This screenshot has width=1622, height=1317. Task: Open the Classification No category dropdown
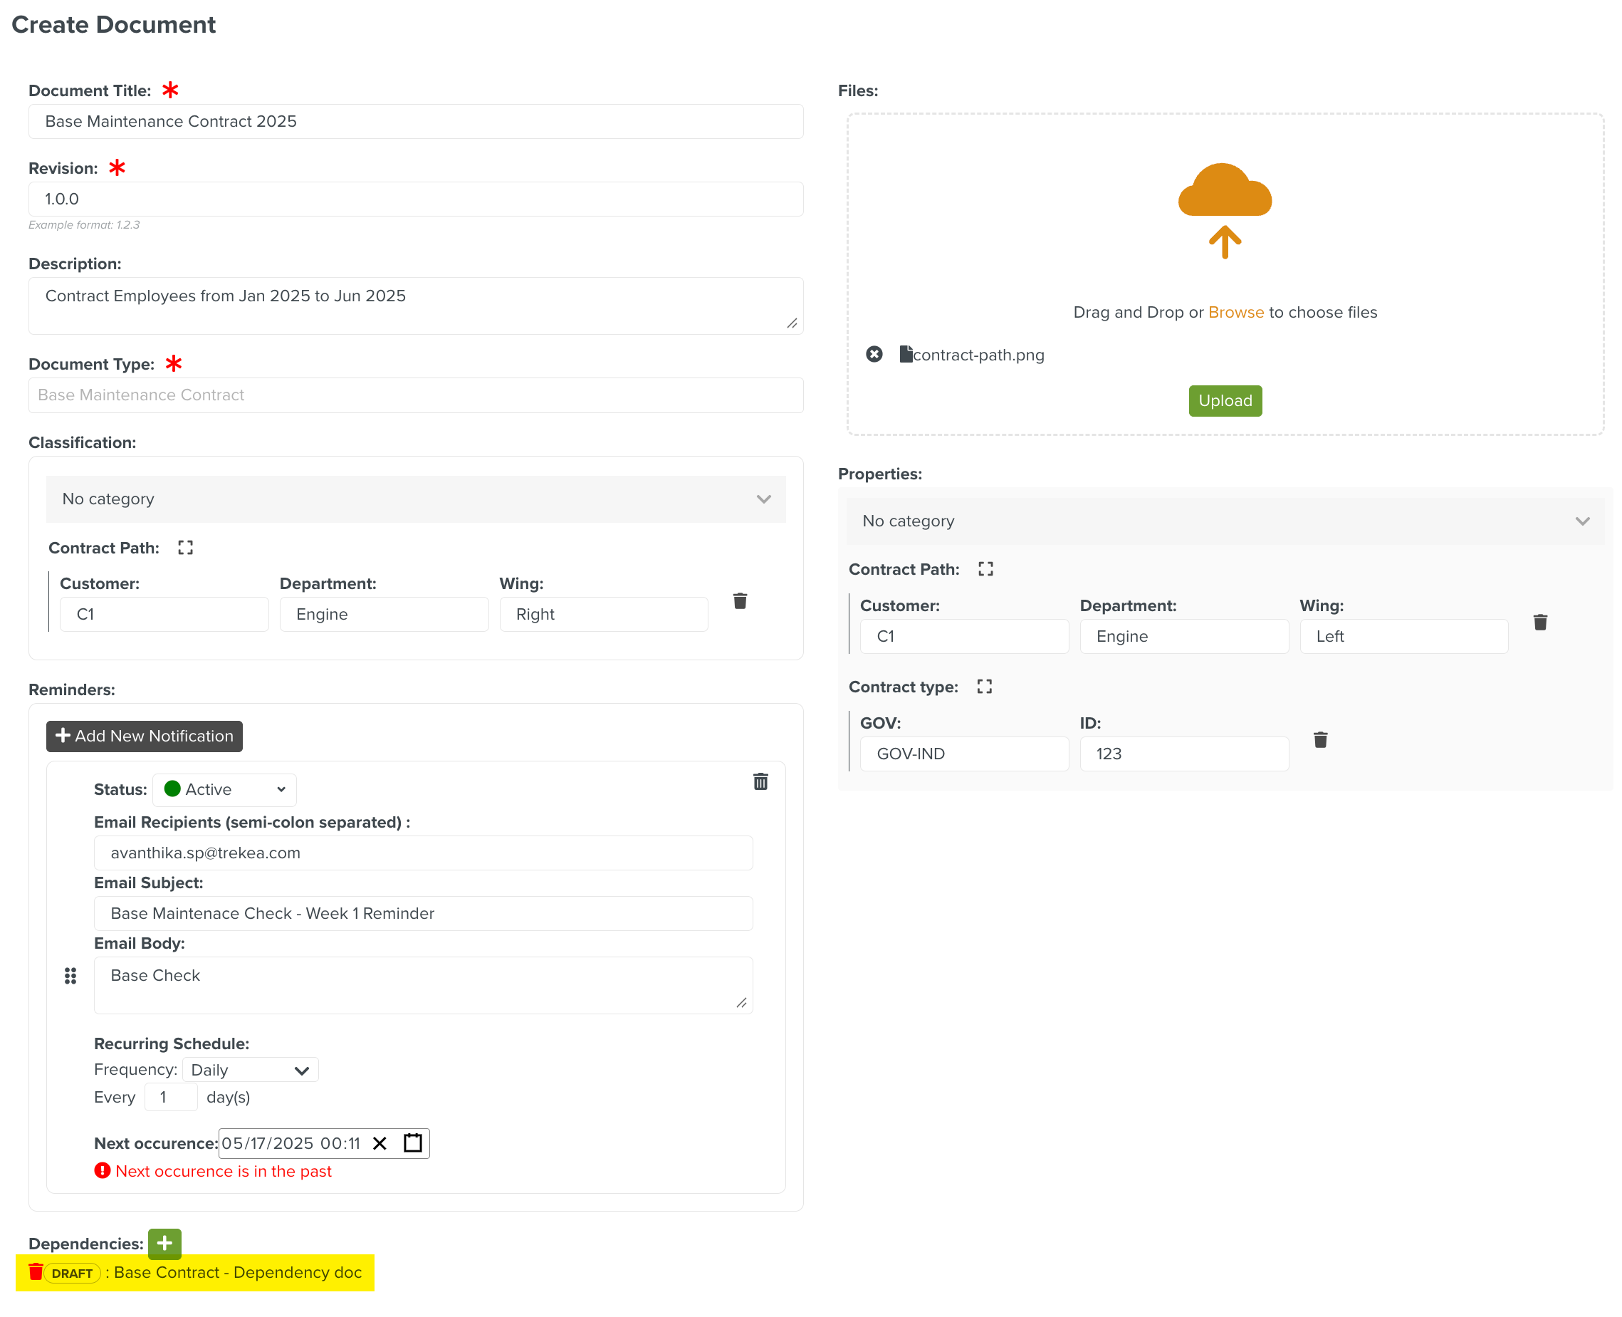pyautogui.click(x=416, y=499)
